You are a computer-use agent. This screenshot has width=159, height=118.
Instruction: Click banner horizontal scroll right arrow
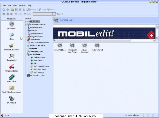(x=154, y=40)
